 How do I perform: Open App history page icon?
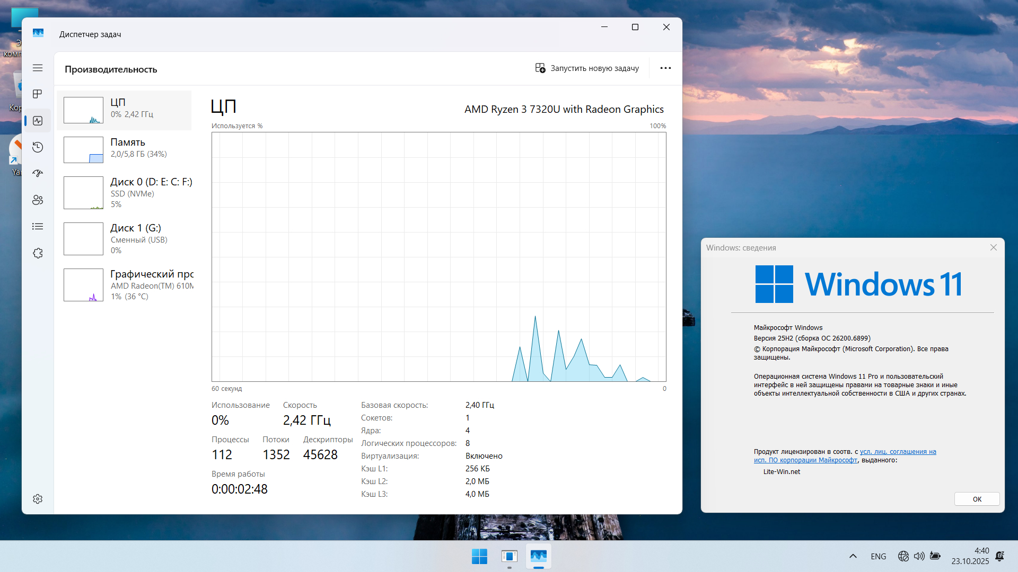[x=38, y=147]
